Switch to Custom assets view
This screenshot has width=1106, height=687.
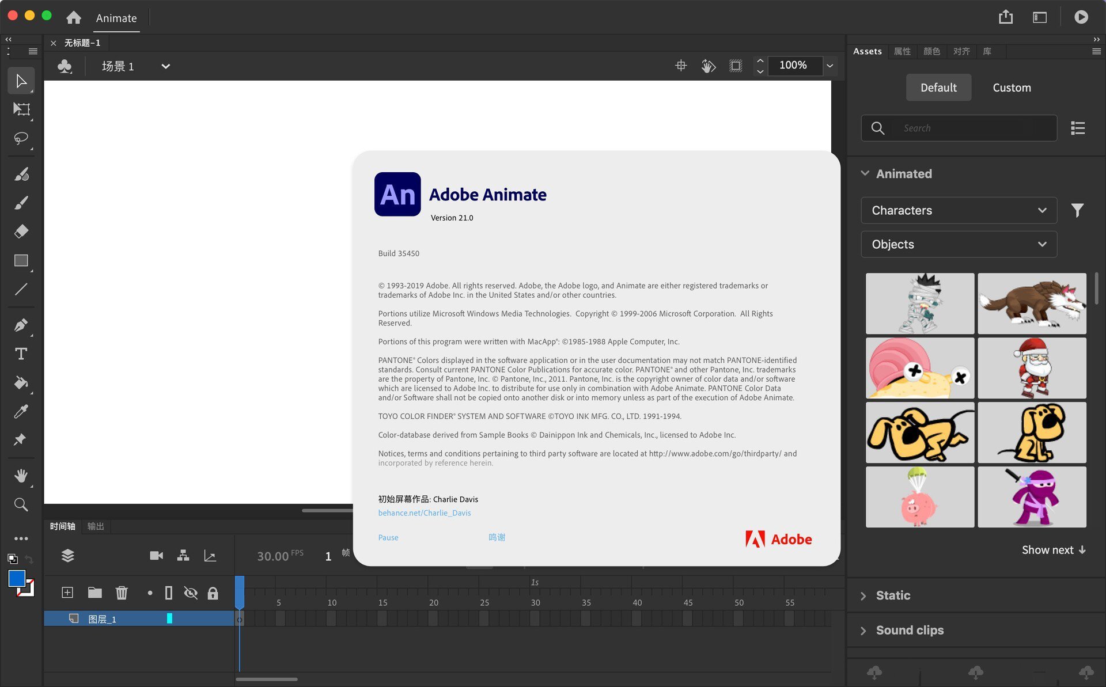(x=1011, y=87)
